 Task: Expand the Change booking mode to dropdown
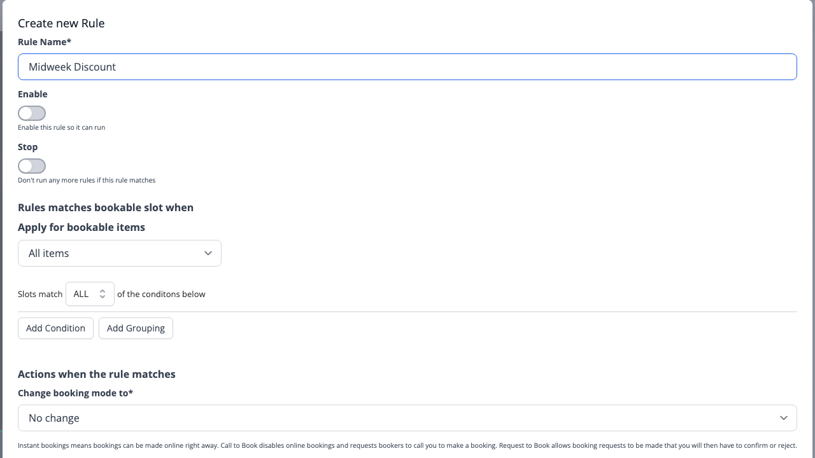407,418
